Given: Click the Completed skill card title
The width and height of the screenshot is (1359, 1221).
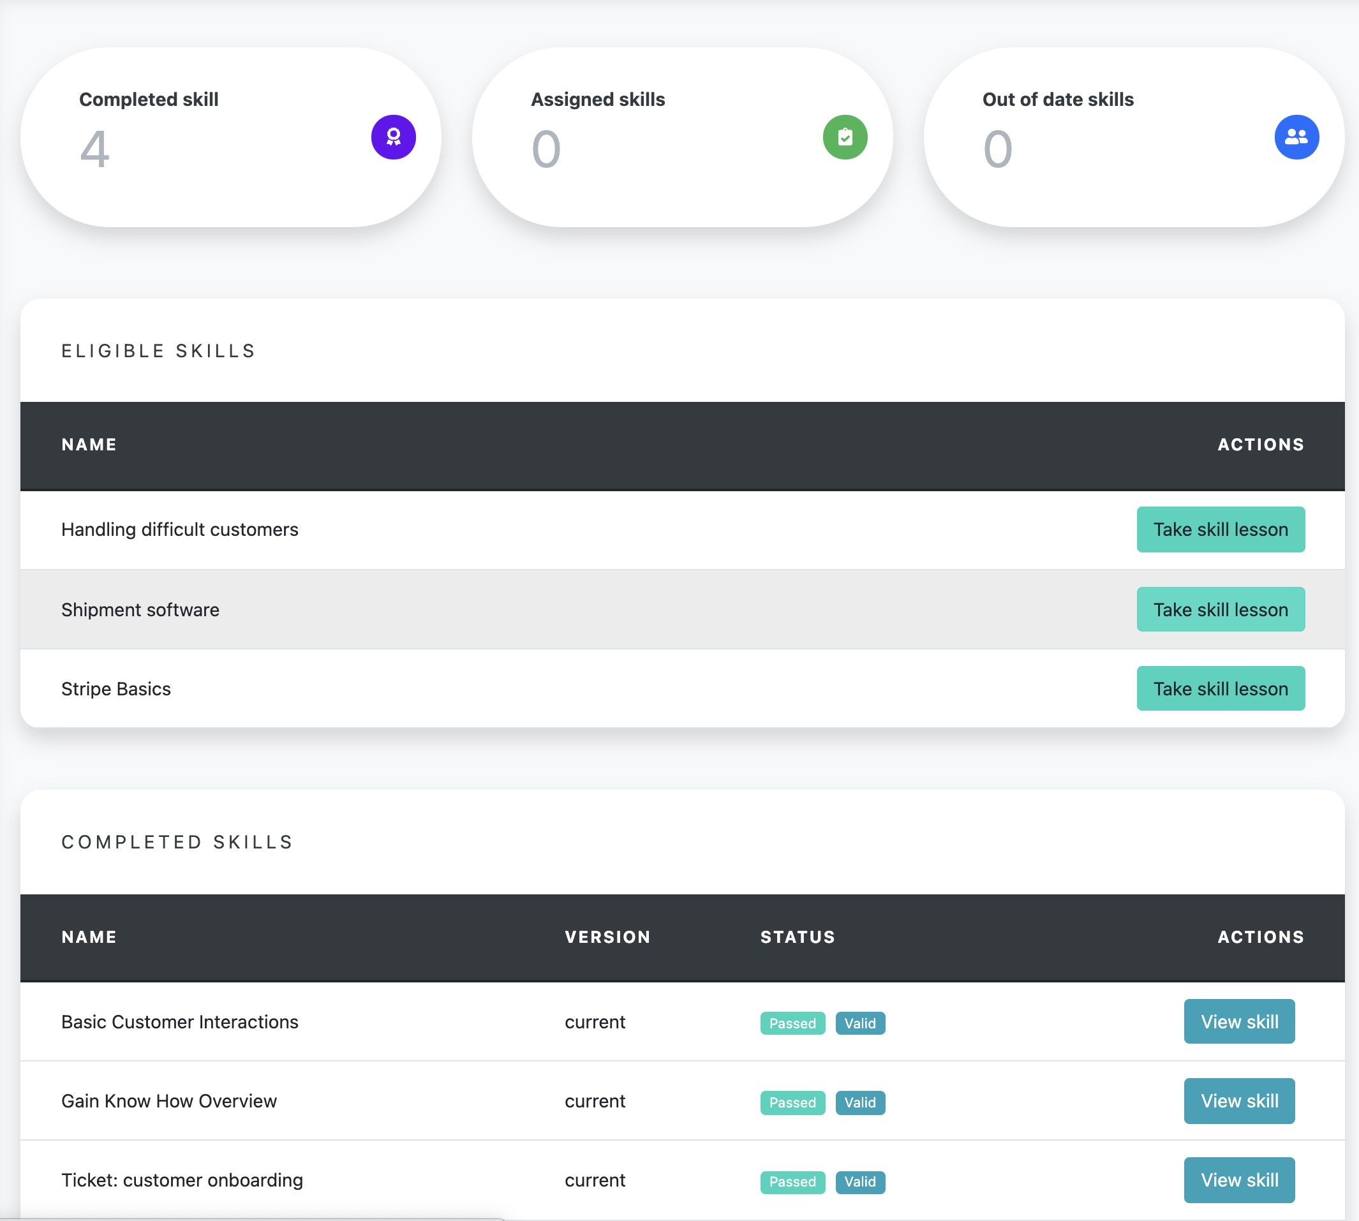Looking at the screenshot, I should 148,100.
